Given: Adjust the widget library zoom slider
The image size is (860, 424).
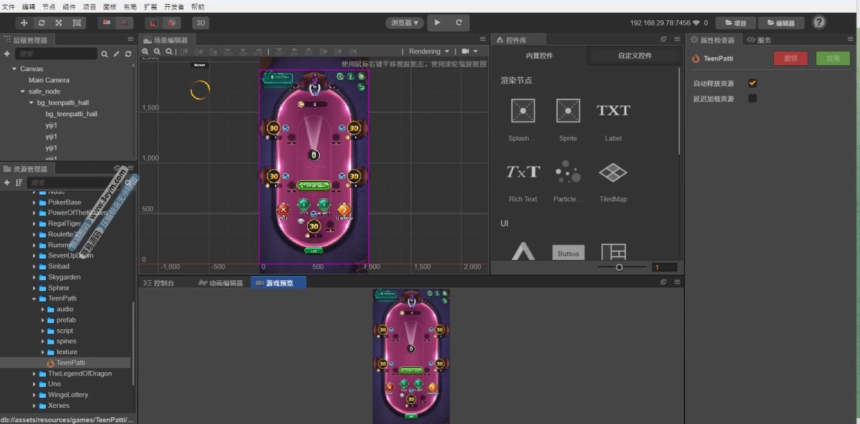Looking at the screenshot, I should [619, 267].
